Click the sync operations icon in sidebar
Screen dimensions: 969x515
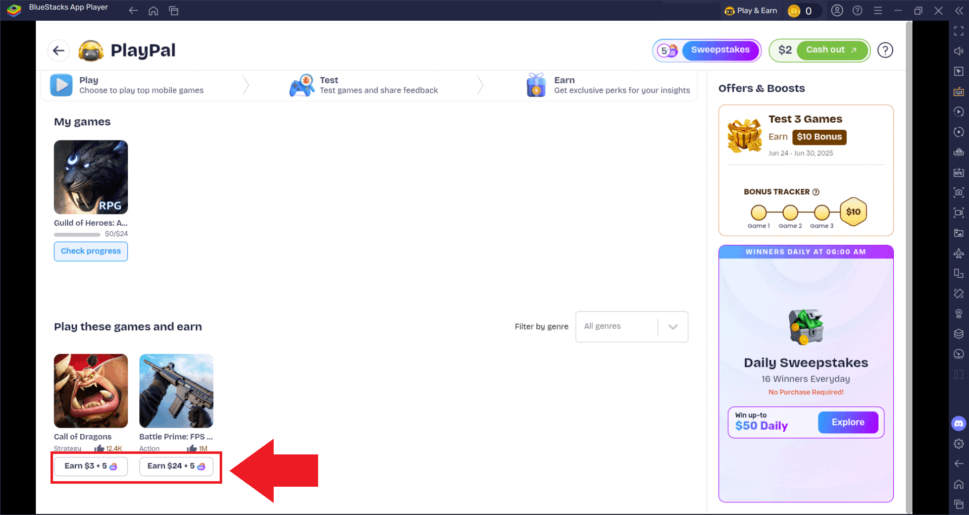(958, 132)
